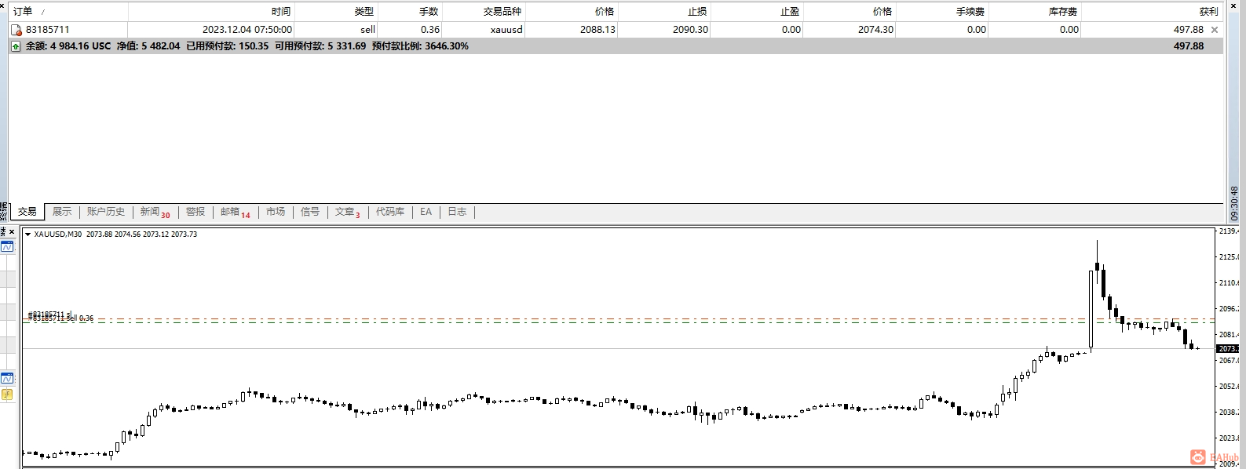
Task: Click the 0.00 value under 止盈
Action: [791, 30]
